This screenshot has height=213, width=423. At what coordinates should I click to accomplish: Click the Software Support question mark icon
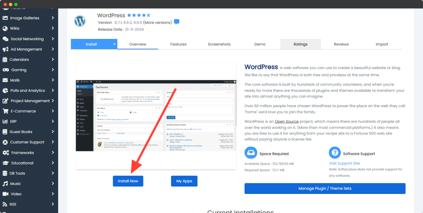coord(335,153)
